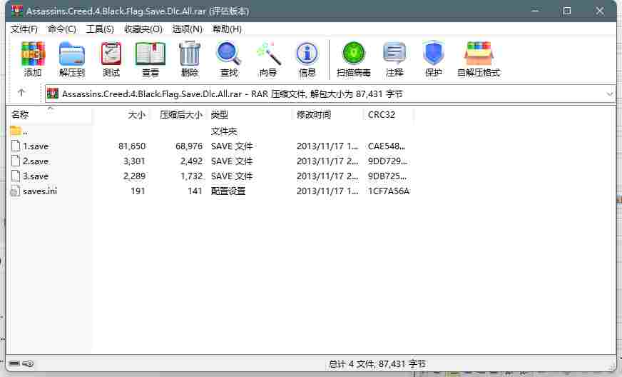Click the CRC32 value CAE548...
622x377 pixels.
point(387,146)
